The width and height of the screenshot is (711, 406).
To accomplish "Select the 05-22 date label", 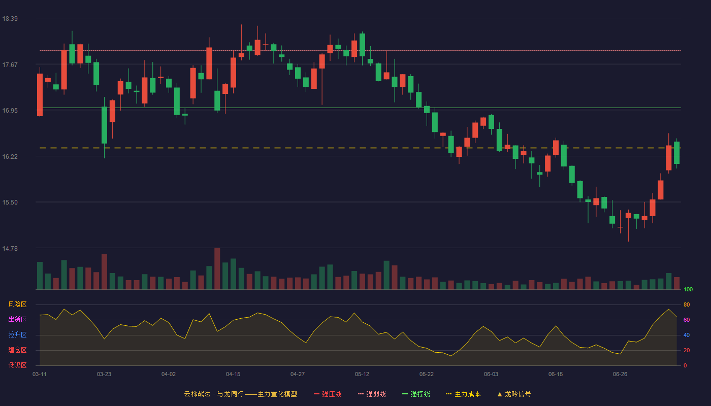I will [x=427, y=374].
